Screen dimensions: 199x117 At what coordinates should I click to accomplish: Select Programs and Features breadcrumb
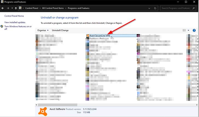point(79,8)
